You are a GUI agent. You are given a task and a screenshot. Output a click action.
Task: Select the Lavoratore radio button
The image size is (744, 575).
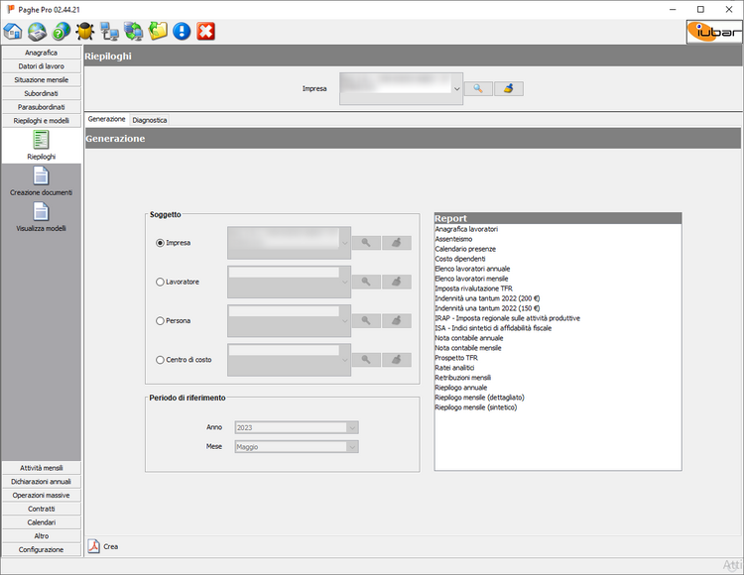(160, 282)
